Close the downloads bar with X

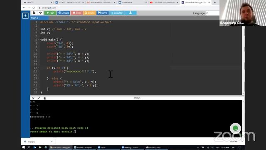point(242,142)
